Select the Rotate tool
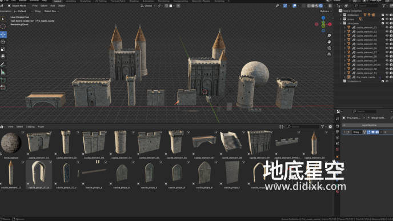Screen dimensions: 393x221 pos(3,42)
